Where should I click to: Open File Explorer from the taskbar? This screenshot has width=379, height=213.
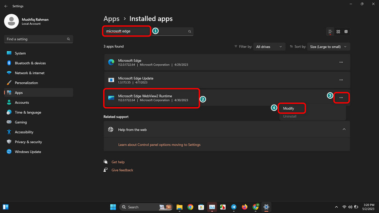click(179, 207)
